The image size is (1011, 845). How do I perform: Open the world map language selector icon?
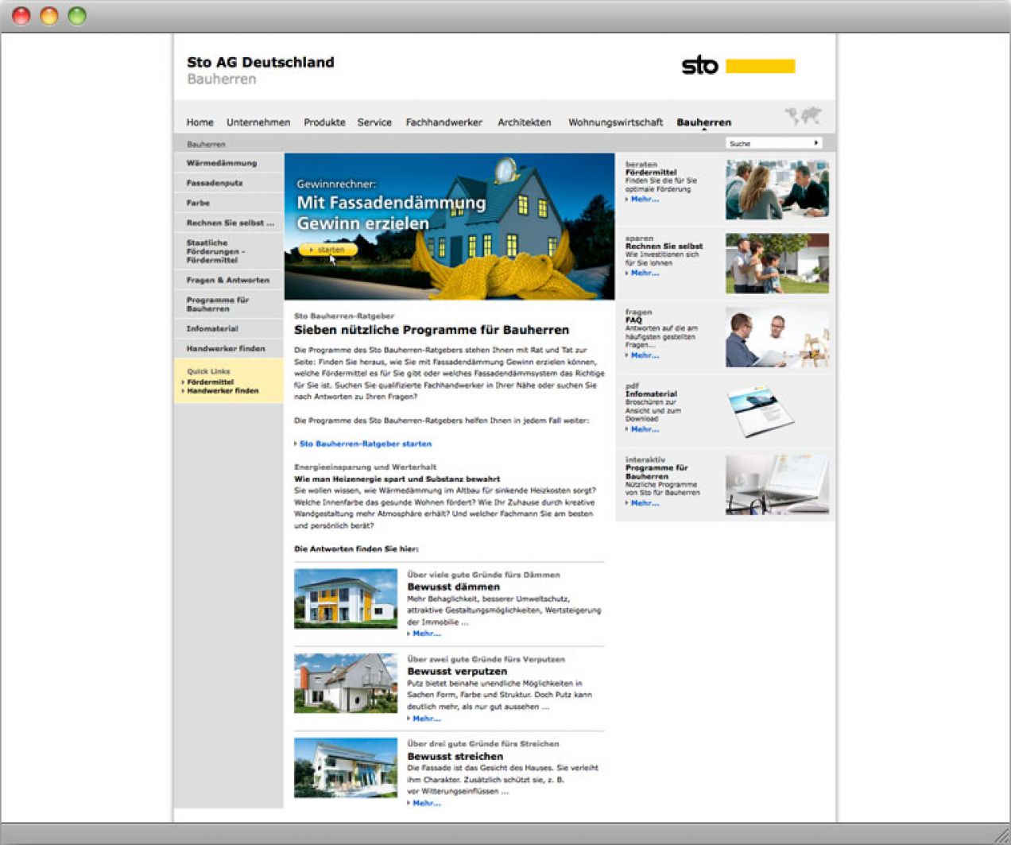pos(803,116)
